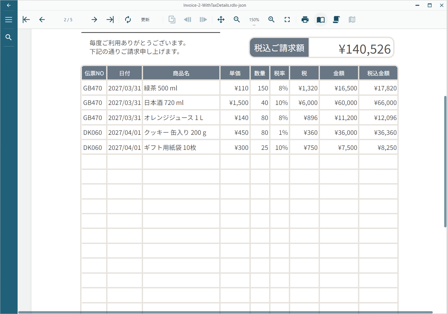Enable the pan/move mode tool
This screenshot has width=447, height=314.
(221, 20)
